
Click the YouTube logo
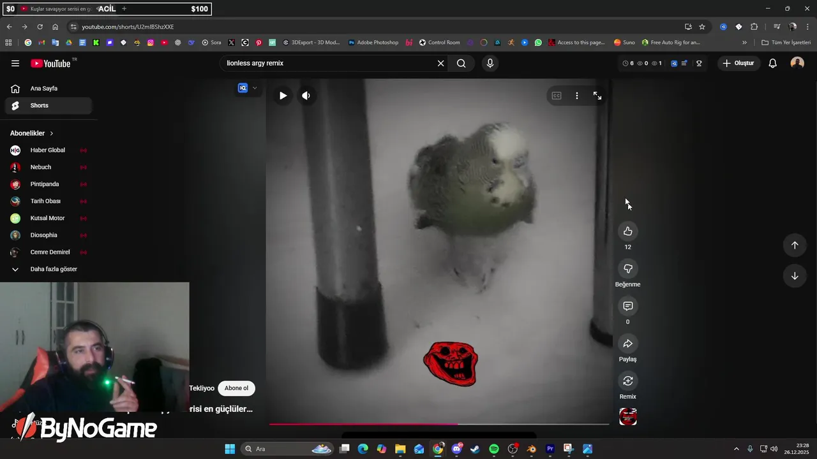pos(51,63)
